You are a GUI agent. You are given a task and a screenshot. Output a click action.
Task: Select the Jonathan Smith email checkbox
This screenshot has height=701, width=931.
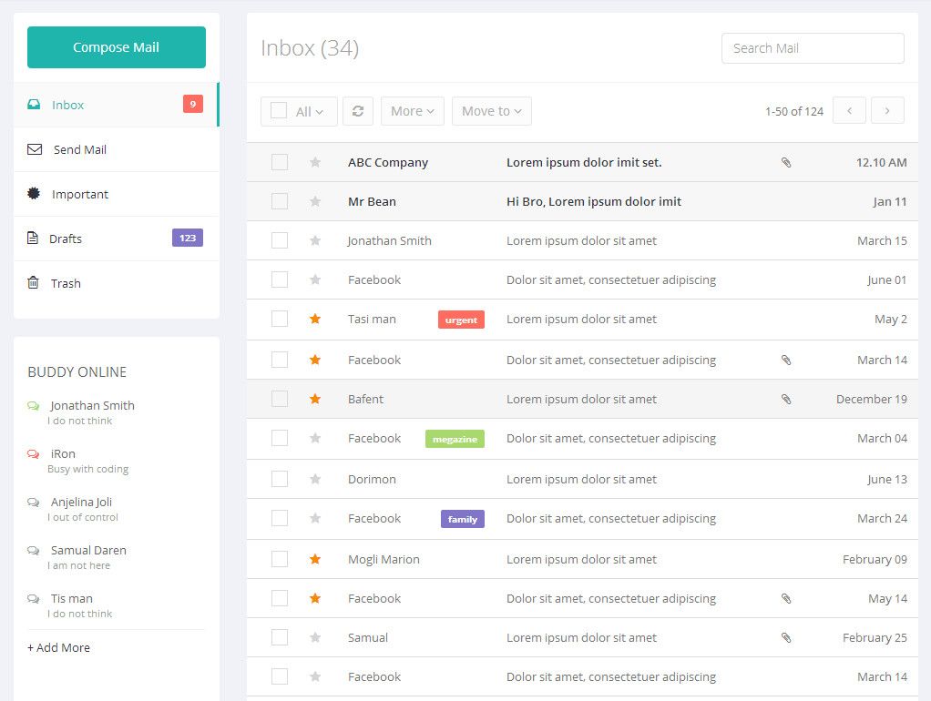(x=280, y=240)
